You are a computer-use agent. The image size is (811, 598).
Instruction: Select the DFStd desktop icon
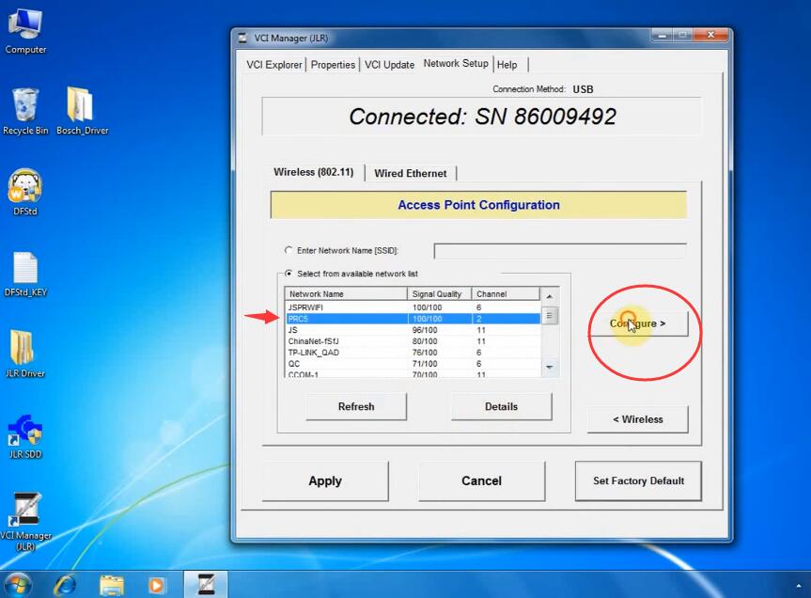(x=24, y=192)
